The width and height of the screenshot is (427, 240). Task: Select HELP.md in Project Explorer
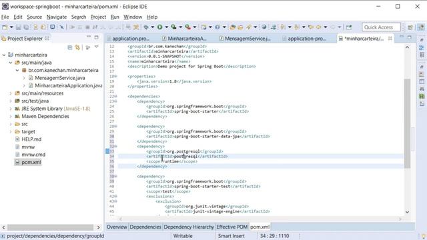pos(31,139)
